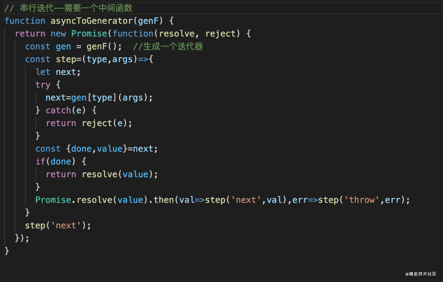
Task: Click the gen variable in const declaration
Action: (x=63, y=47)
